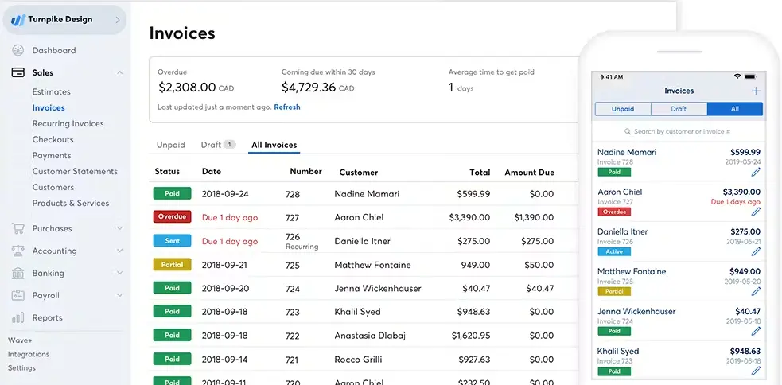Image resolution: width=782 pixels, height=385 pixels.
Task: Click the Amount Due column header
Action: point(529,173)
